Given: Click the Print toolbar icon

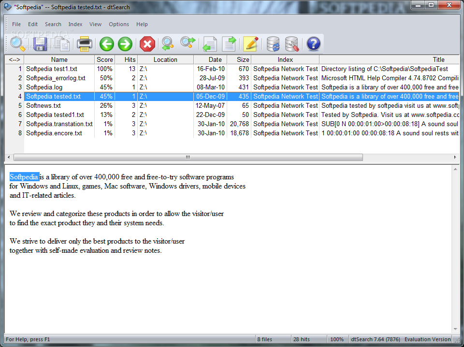Looking at the screenshot, I should (85, 44).
